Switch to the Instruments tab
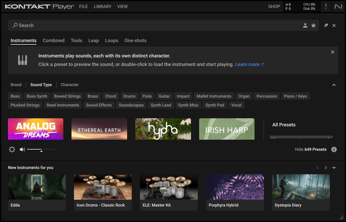This screenshot has width=346, height=222. (x=24, y=41)
